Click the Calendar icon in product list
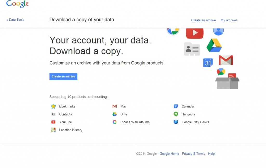The height and width of the screenshot is (168, 266). click(176, 106)
